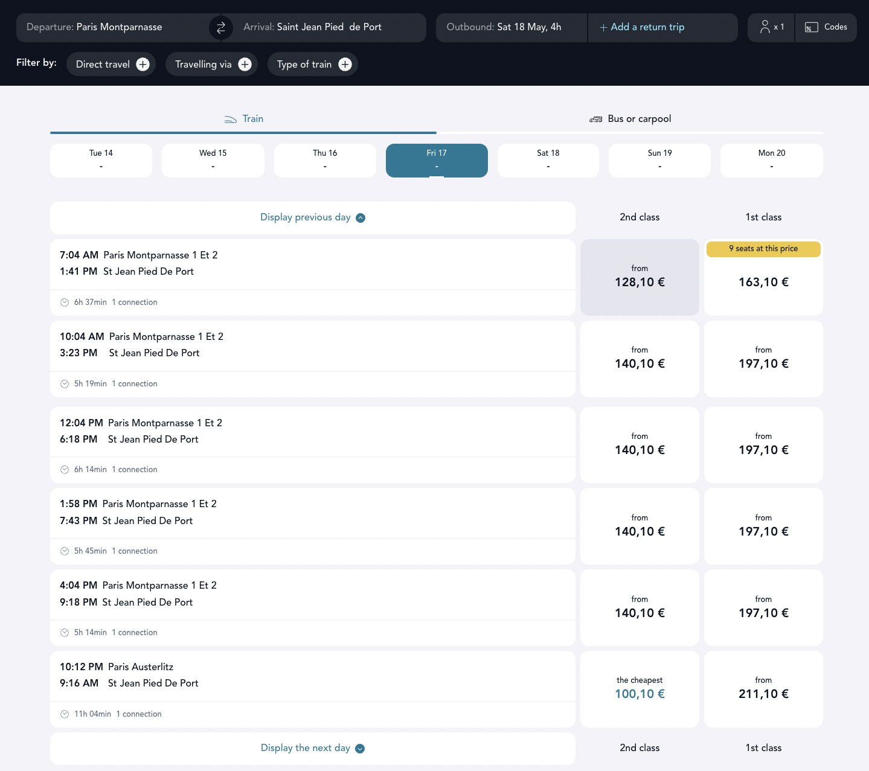This screenshot has height=771, width=869.
Task: Click the down chevron next to Display the next day
Action: [x=360, y=749]
